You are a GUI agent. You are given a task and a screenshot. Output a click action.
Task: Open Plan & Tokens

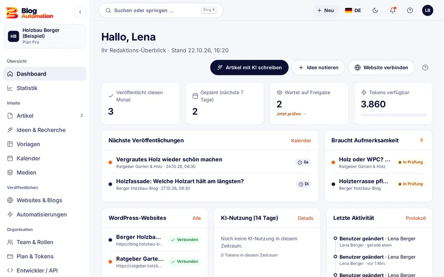[45, 257]
